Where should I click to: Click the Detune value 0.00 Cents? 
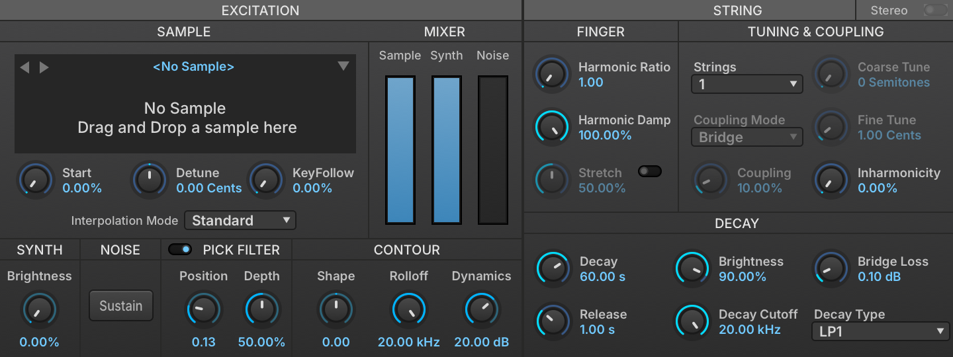(209, 188)
